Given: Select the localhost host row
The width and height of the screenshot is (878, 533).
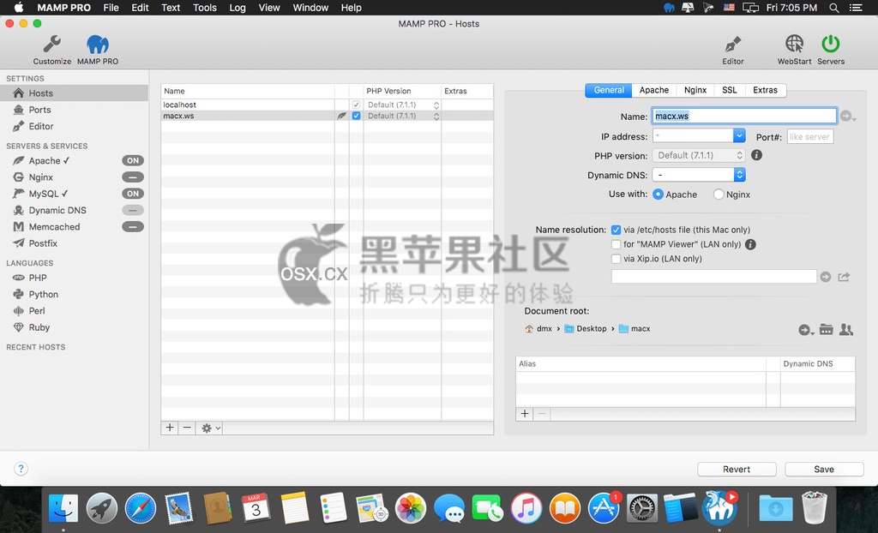Looking at the screenshot, I should 327,105.
